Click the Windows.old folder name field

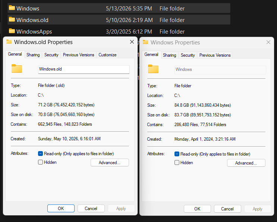coord(84,69)
